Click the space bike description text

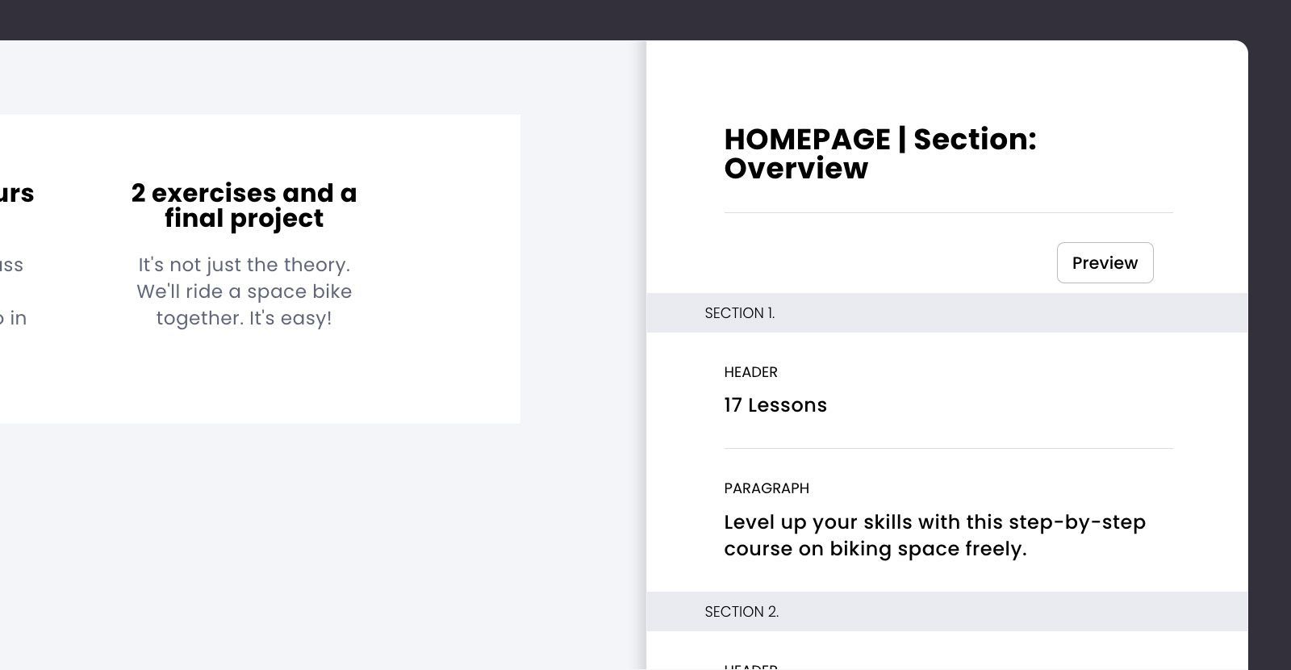pyautogui.click(x=244, y=291)
